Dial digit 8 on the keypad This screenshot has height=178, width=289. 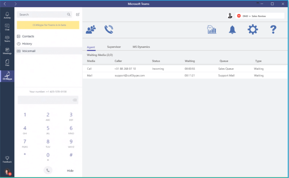tap(48, 143)
